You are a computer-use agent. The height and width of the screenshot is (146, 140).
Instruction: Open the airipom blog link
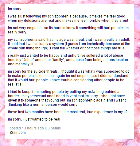[19, 133]
